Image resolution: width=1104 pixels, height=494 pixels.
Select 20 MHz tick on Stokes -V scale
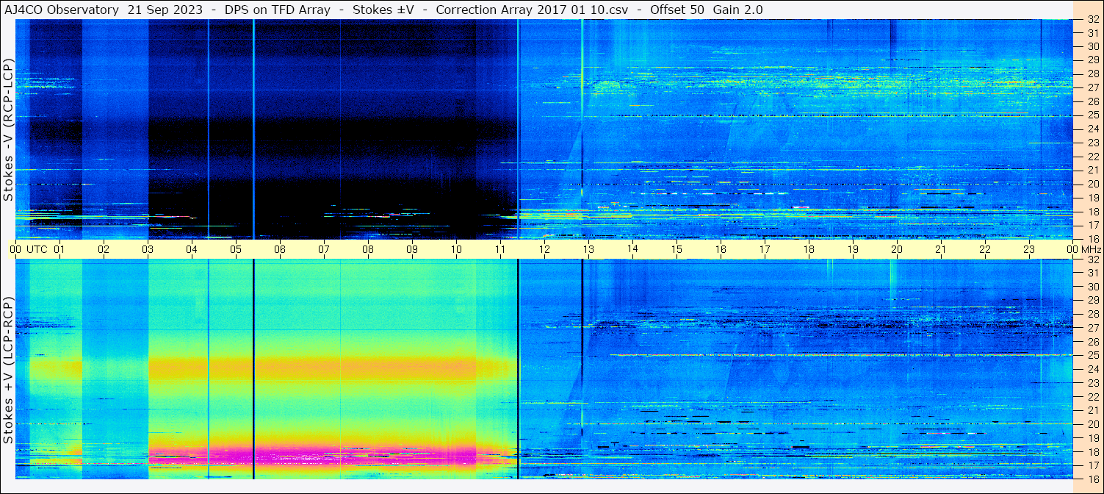coord(1092,184)
